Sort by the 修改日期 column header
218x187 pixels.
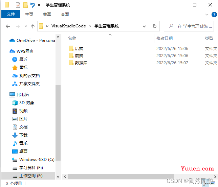pyautogui.click(x=165, y=38)
